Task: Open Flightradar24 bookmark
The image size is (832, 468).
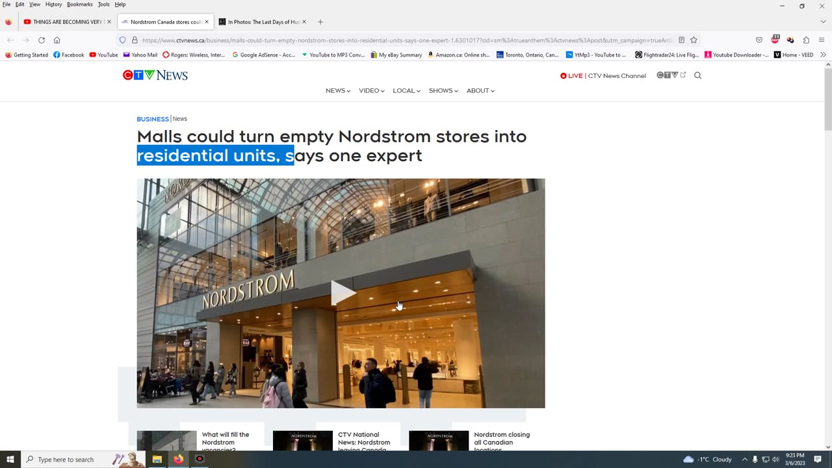Action: (667, 55)
